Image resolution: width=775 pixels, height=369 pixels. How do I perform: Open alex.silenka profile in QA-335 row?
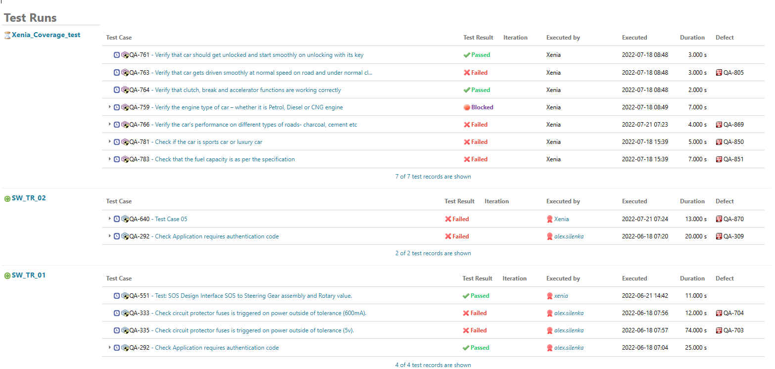pyautogui.click(x=569, y=330)
